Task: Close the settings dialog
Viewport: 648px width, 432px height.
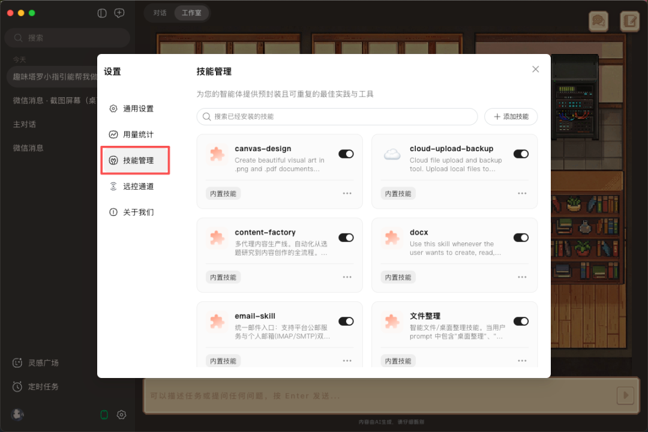Action: 535,70
